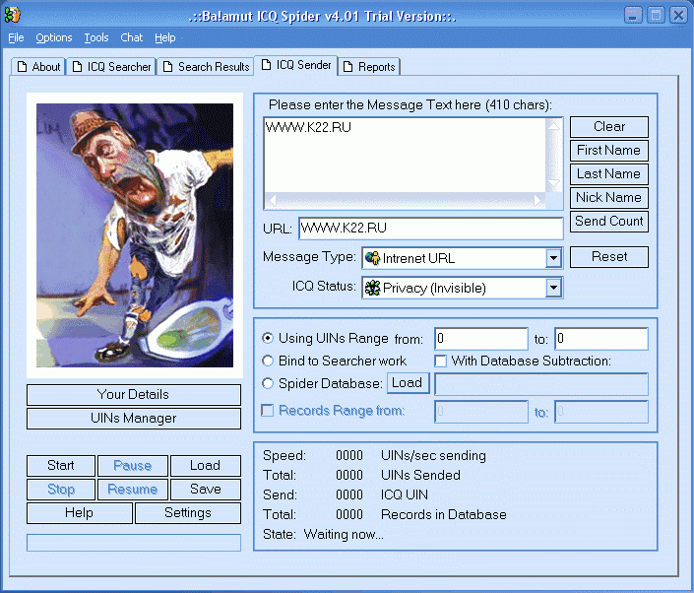
Task: Click the UINs Range to field
Action: [601, 339]
